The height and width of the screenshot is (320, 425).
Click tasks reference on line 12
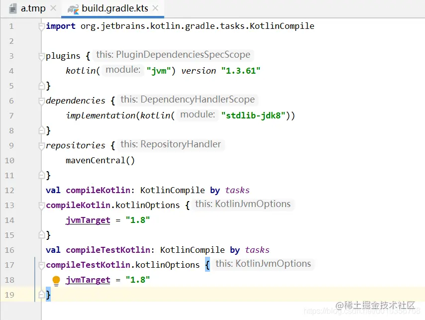237,190
